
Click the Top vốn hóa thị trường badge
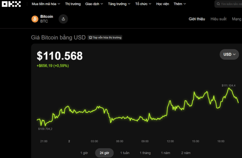(x=105, y=38)
